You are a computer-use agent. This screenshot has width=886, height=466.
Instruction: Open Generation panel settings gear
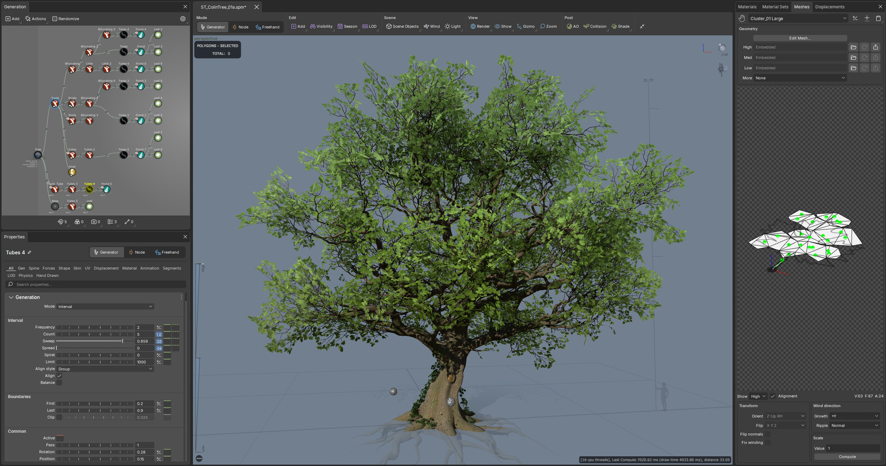[x=183, y=19]
